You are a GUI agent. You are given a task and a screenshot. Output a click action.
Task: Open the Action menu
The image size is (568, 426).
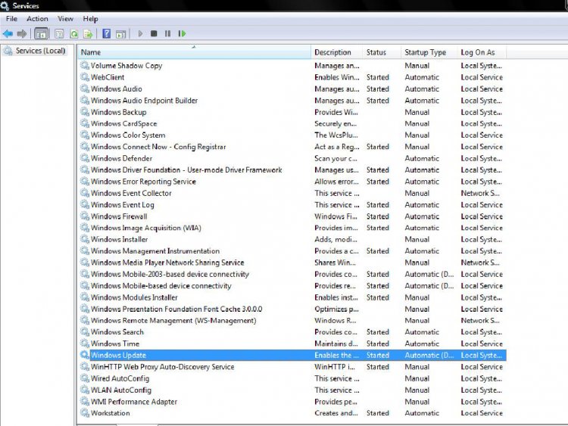point(37,18)
